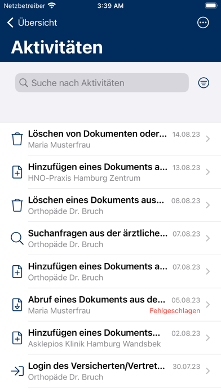Tap download-document icon of Abruf entry
This screenshot has height=392, width=221.
click(17, 305)
